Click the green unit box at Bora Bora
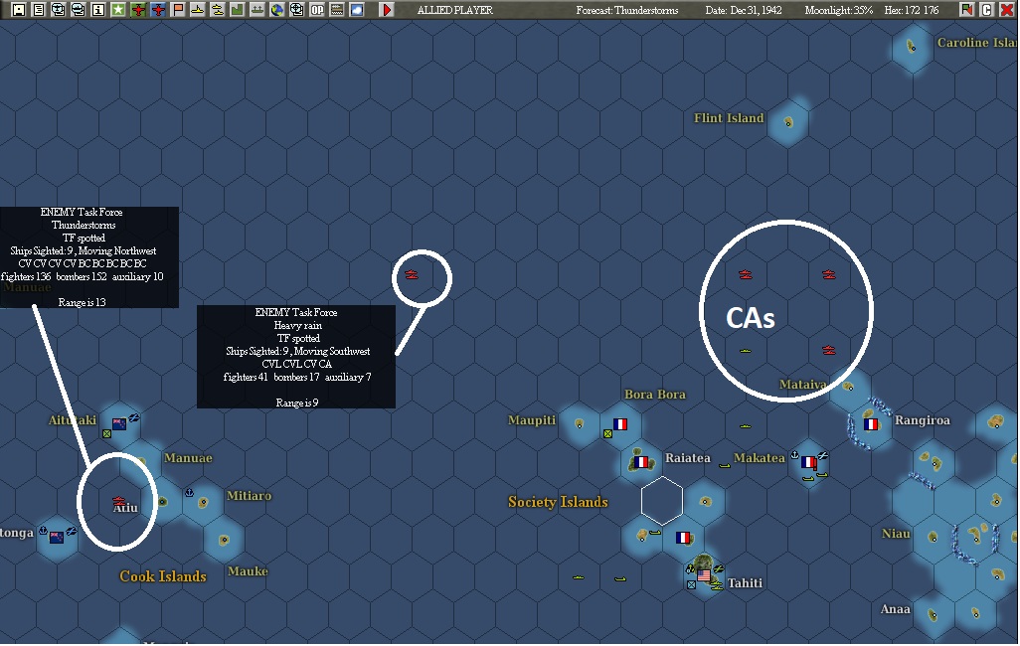Viewport: 1020px width, 646px height. click(x=607, y=433)
